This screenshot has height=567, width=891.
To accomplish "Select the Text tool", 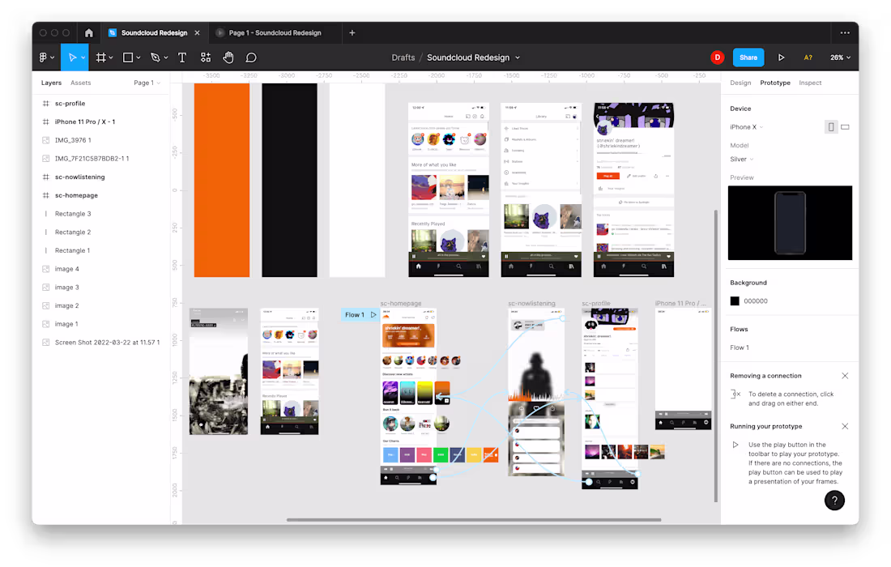I will (181, 57).
